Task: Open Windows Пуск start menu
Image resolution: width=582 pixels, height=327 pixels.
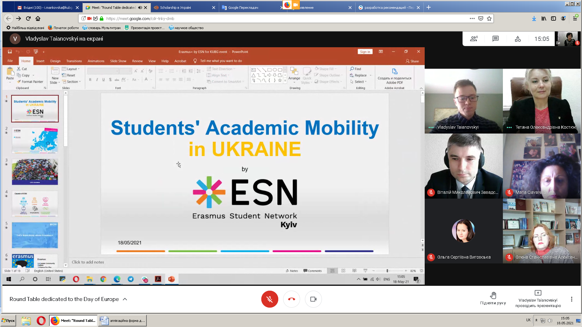Action: click(x=8, y=320)
